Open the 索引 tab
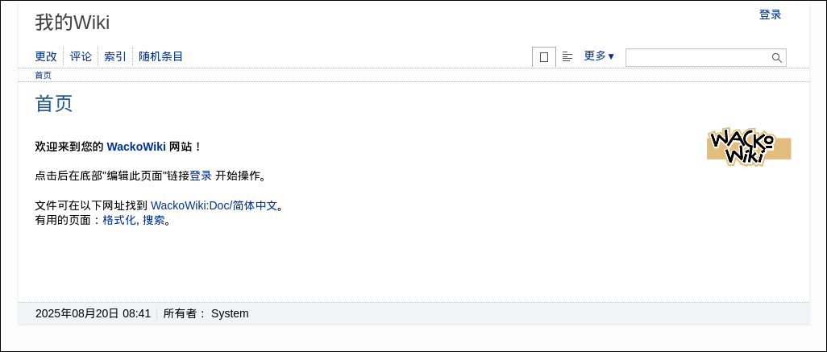The width and height of the screenshot is (827, 352). coord(115,56)
